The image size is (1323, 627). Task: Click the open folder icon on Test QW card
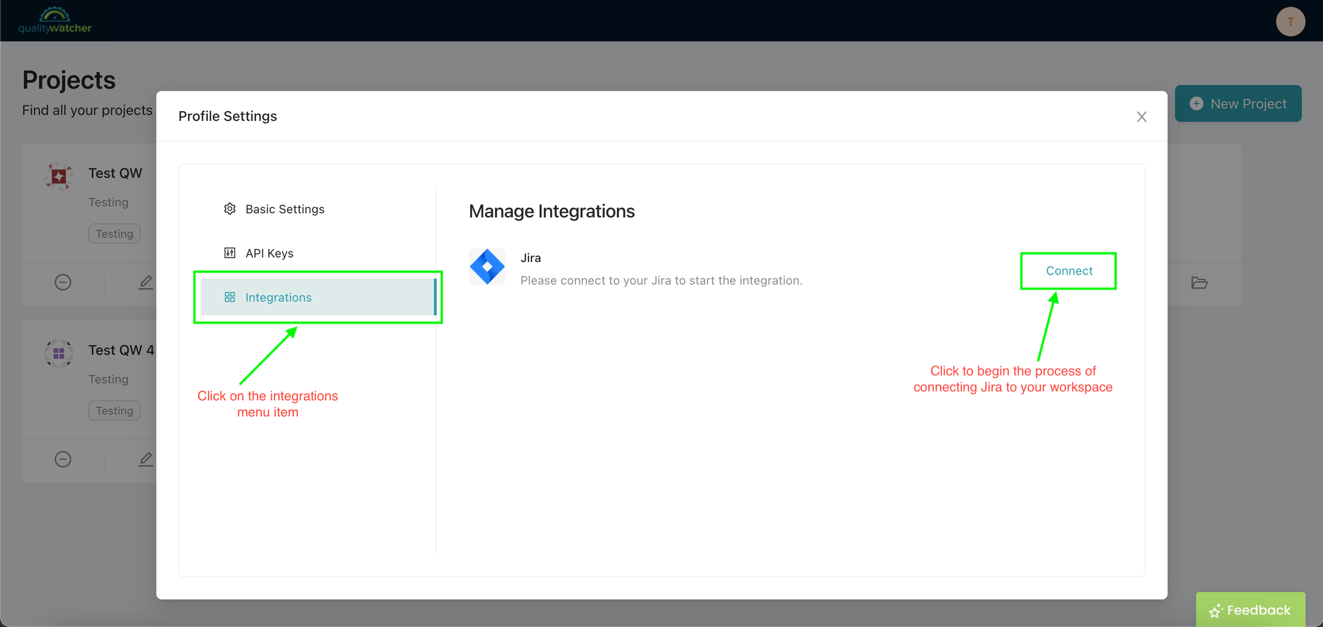pyautogui.click(x=1199, y=283)
